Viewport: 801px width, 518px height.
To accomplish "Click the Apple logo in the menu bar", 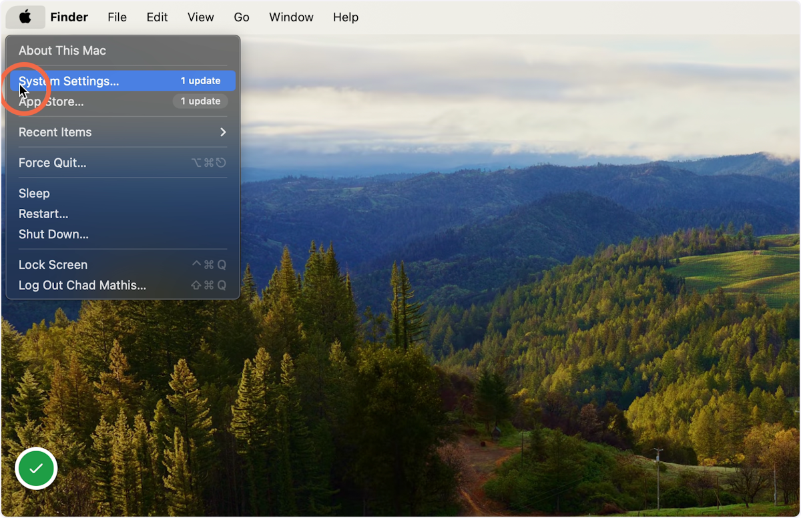I will tap(25, 17).
